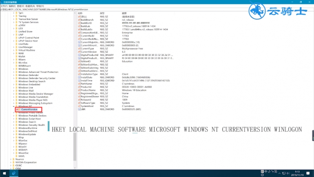314x177 pixels.
Task: Expand the ODBC key
Action: 11,165
